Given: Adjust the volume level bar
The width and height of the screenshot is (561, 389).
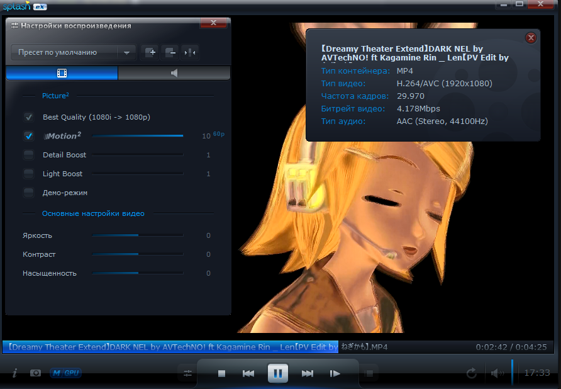Looking at the screenshot, I should [x=512, y=372].
